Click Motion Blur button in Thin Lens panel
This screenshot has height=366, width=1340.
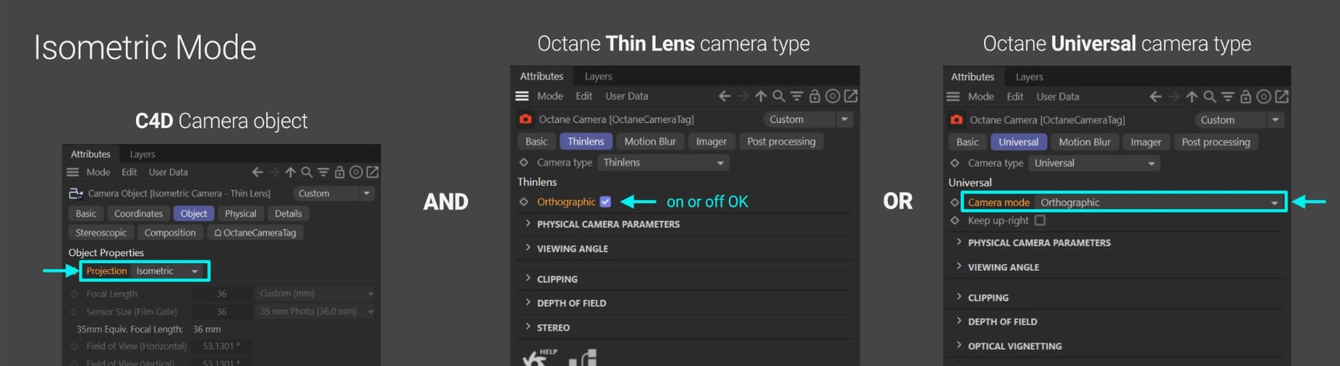point(650,142)
